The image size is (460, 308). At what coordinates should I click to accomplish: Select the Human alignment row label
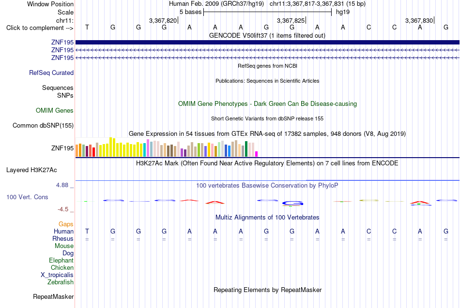pos(63,232)
